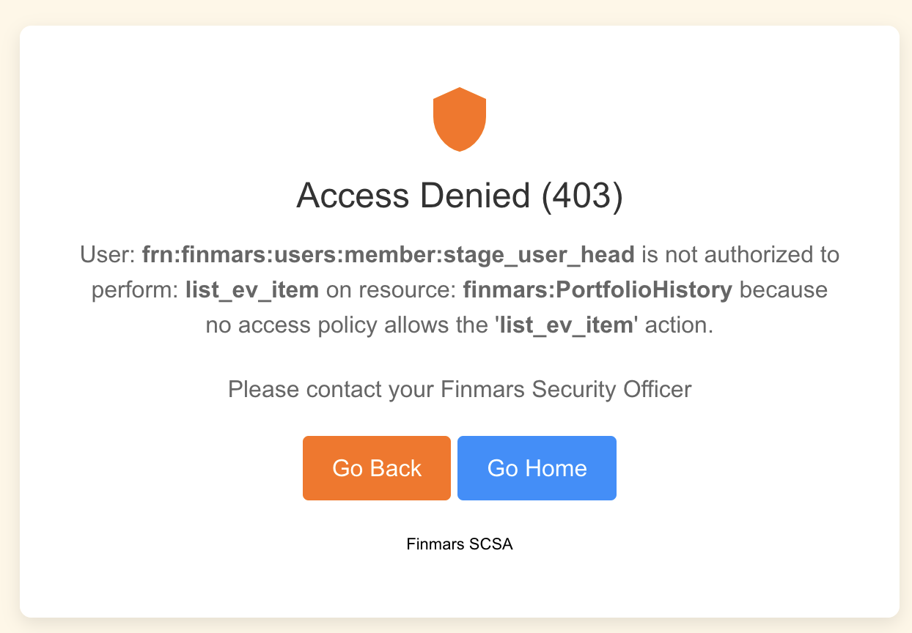Click the 'is not authorized to' phrase
Image resolution: width=912 pixels, height=633 pixels.
pyautogui.click(x=740, y=255)
